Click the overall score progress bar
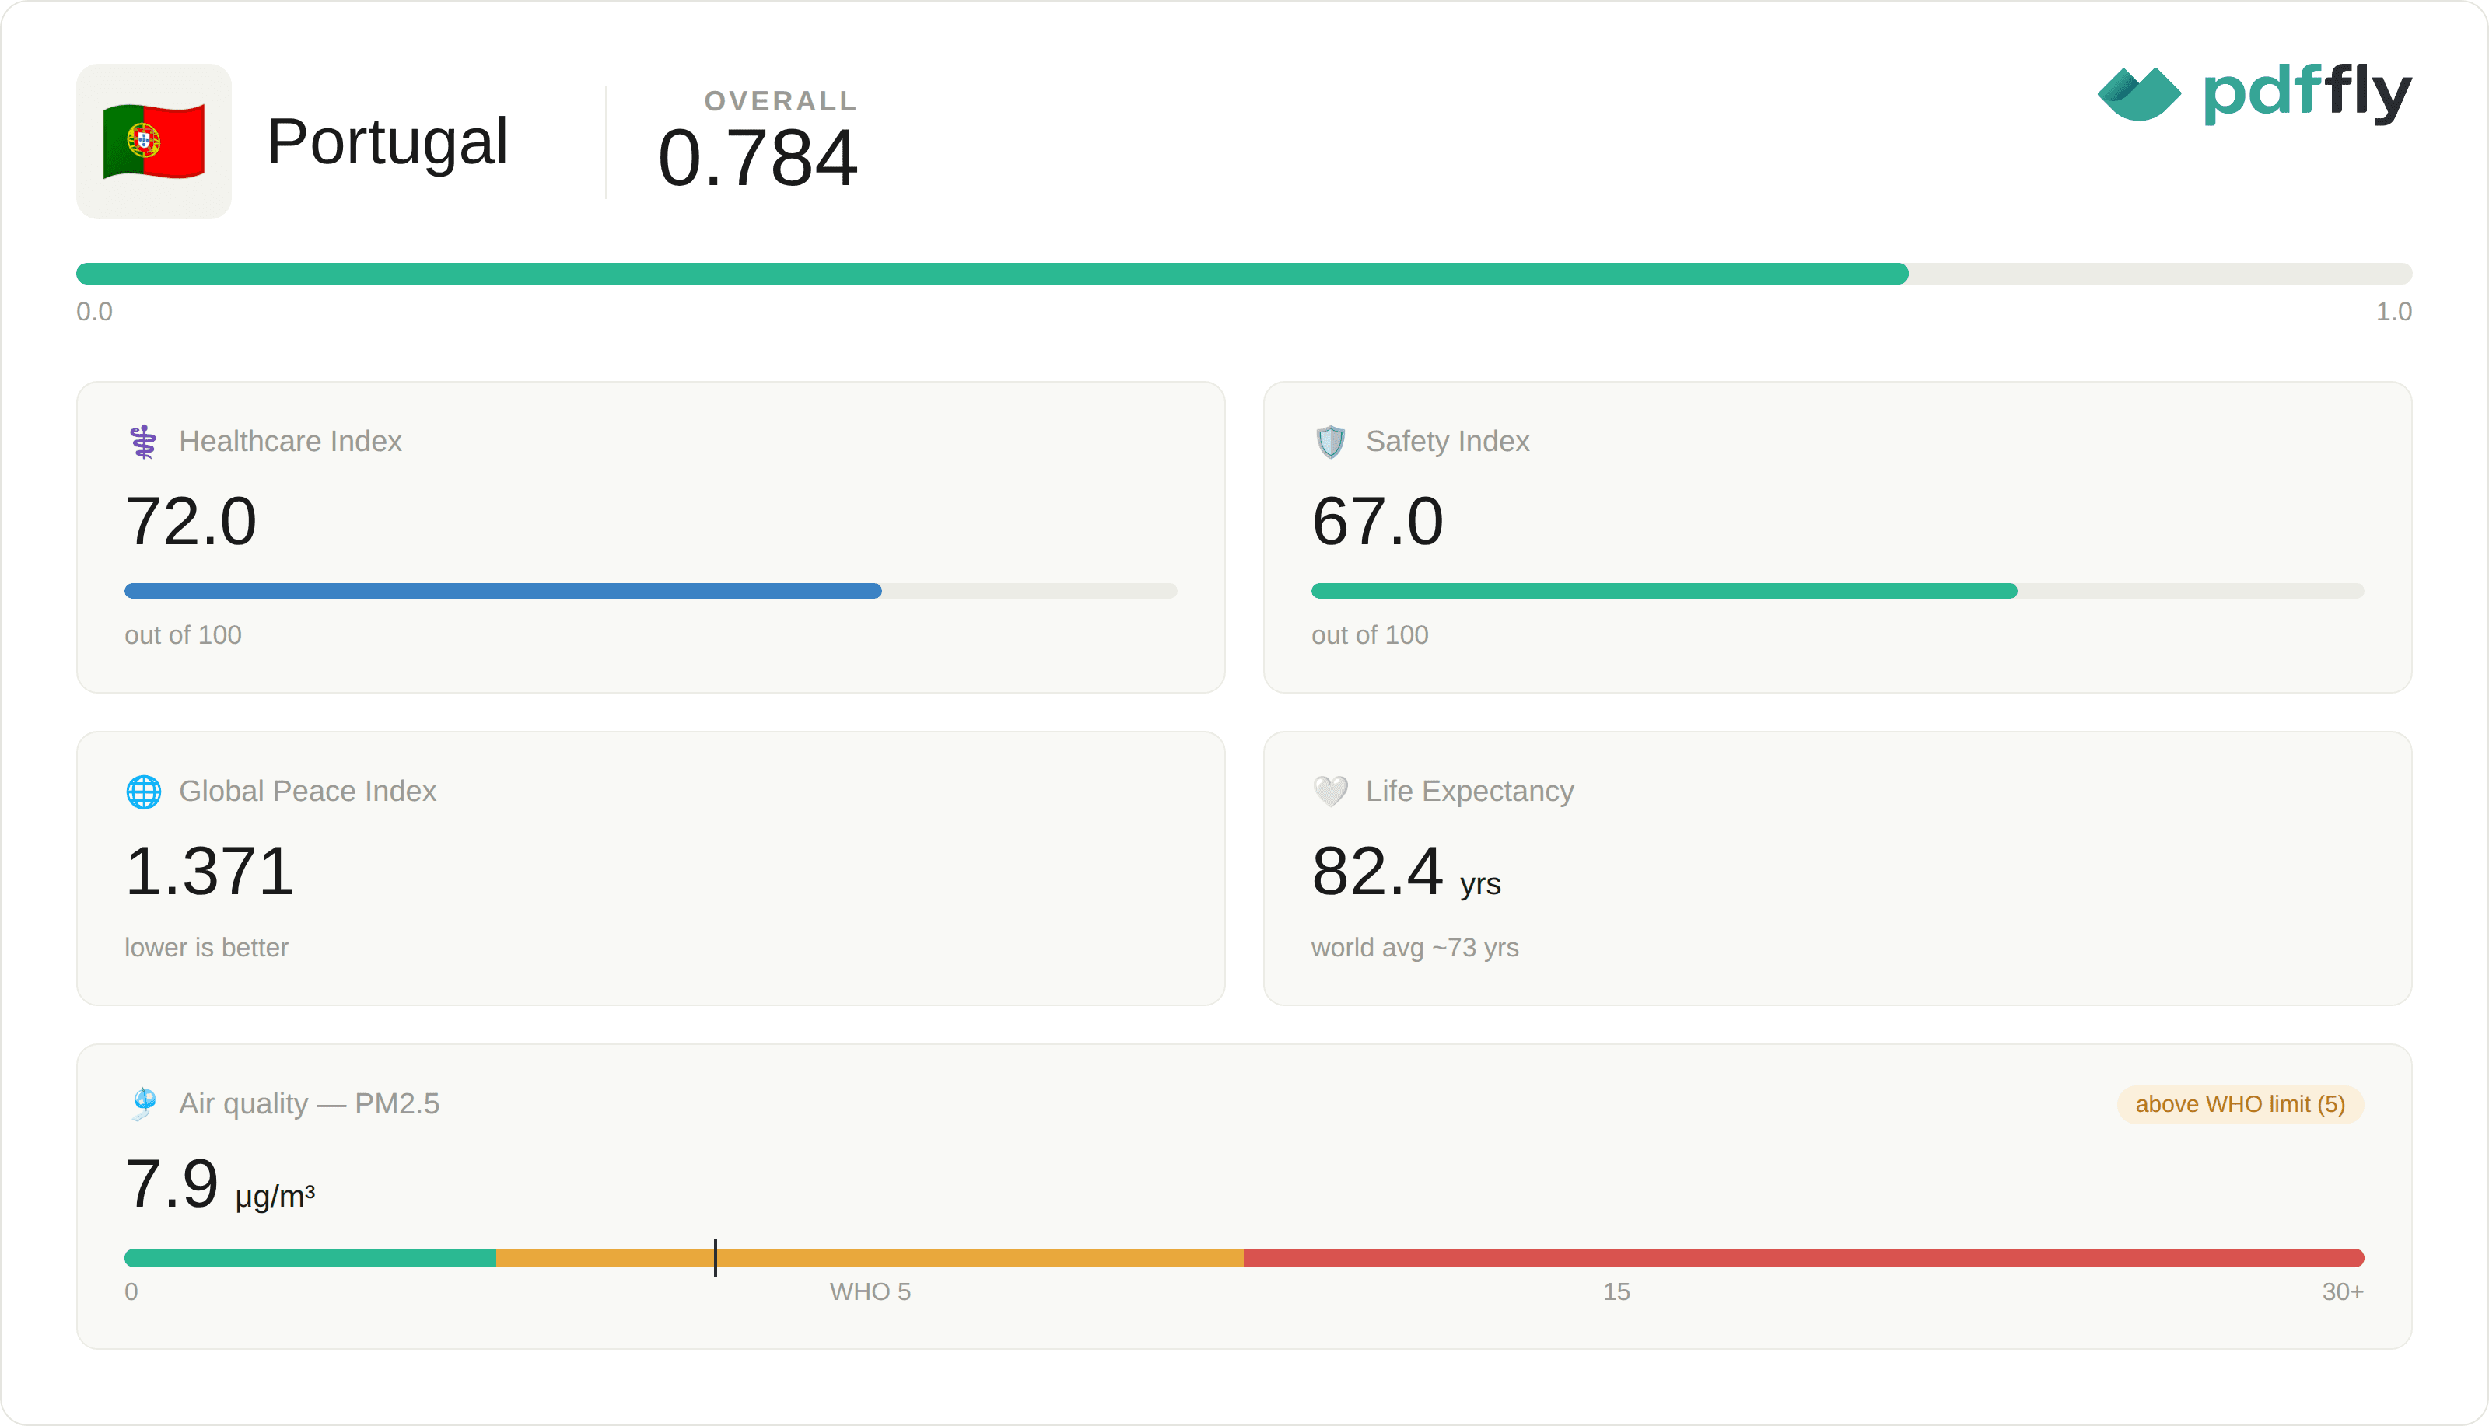Viewport: 2489px width, 1426px height. (1244, 273)
